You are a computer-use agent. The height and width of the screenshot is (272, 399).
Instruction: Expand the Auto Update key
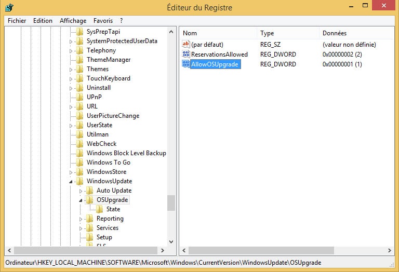tap(81, 191)
